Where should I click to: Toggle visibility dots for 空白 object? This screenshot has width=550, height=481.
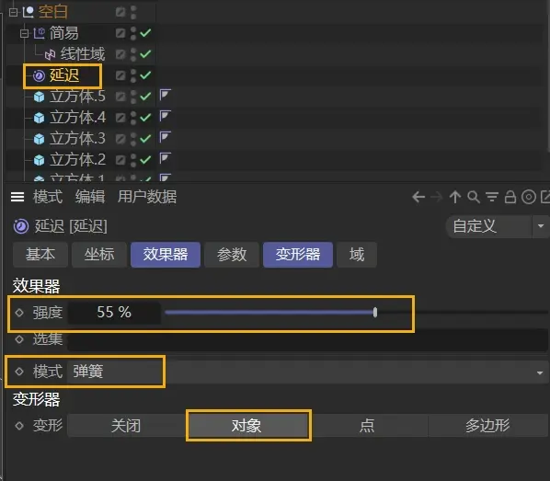point(133,12)
